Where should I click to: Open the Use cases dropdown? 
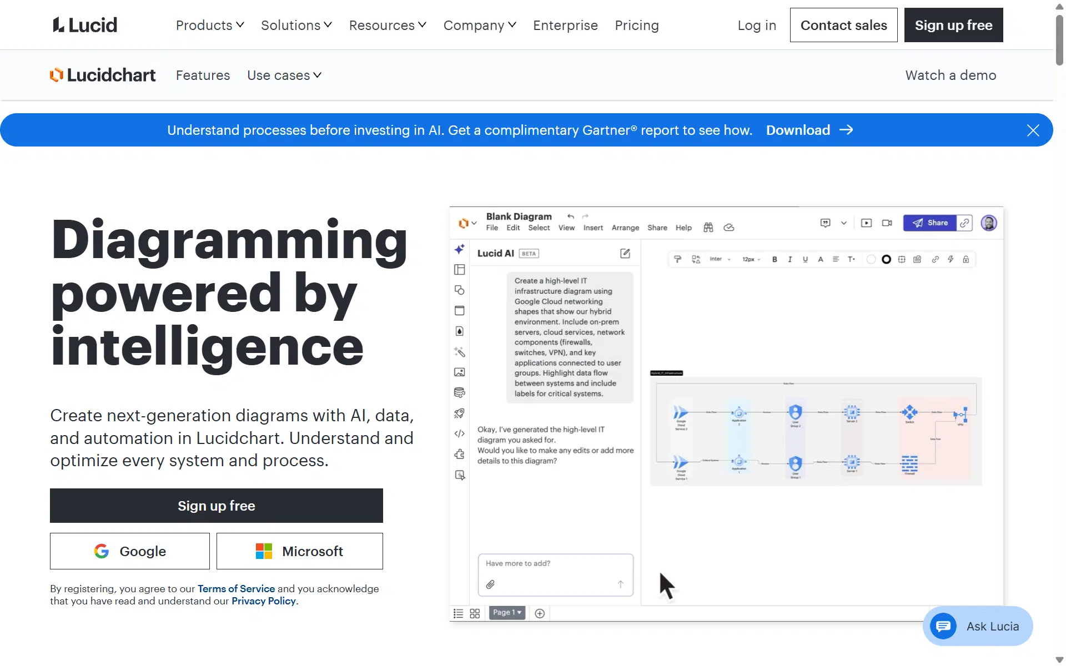tap(284, 75)
